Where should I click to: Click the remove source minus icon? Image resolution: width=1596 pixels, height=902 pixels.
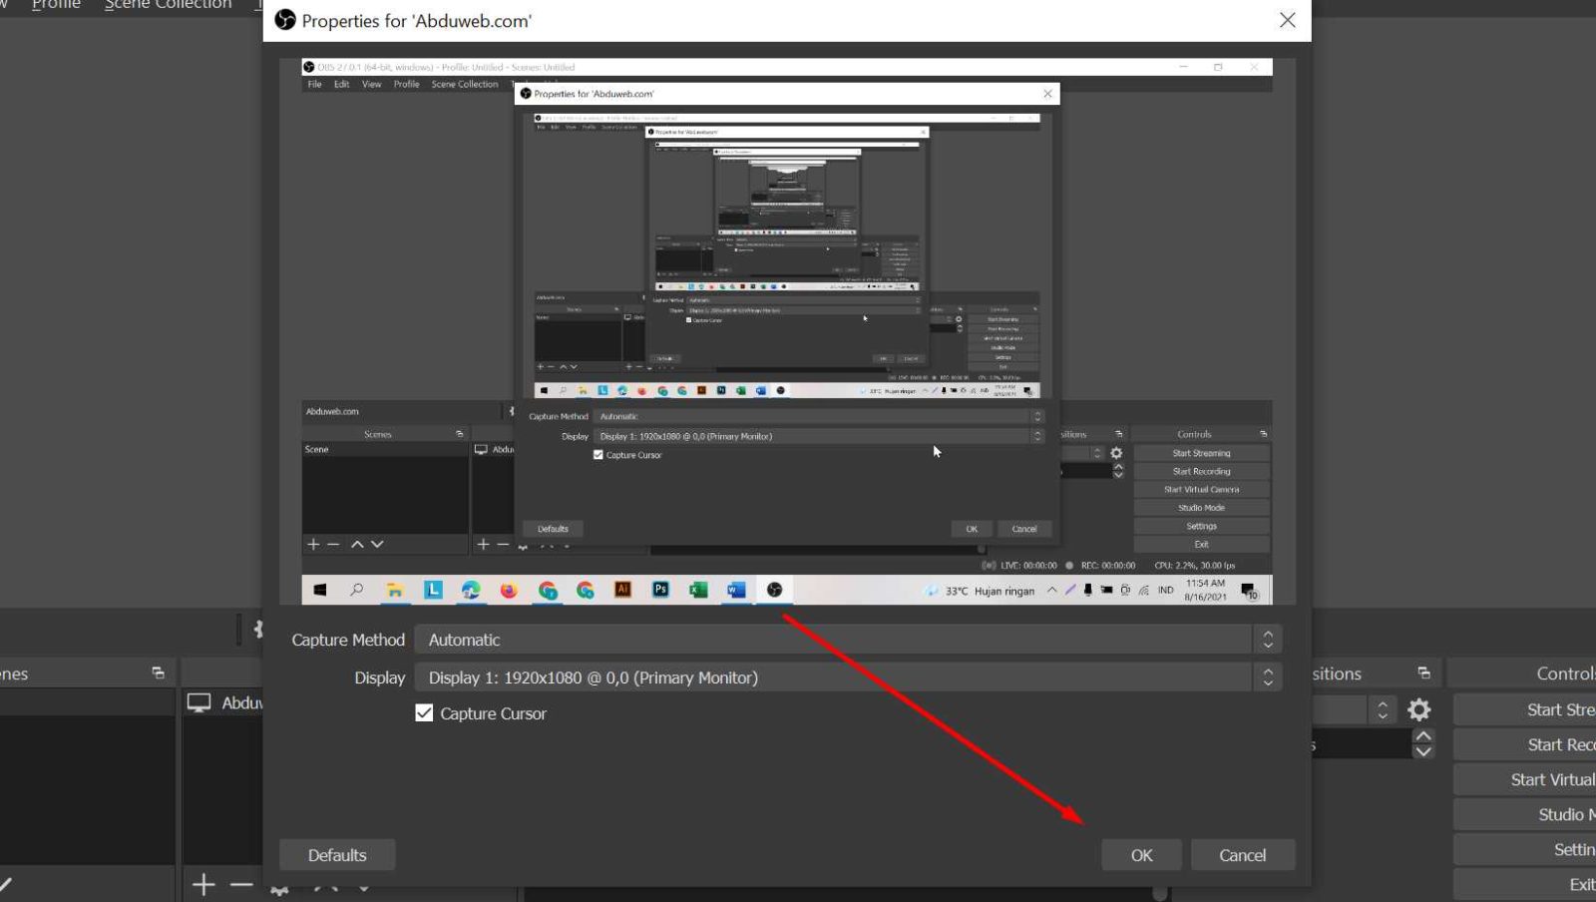239,885
